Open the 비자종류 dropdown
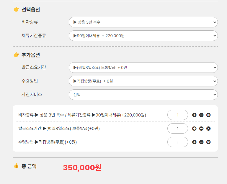Viewport: 227px width, 184px height. (143, 22)
